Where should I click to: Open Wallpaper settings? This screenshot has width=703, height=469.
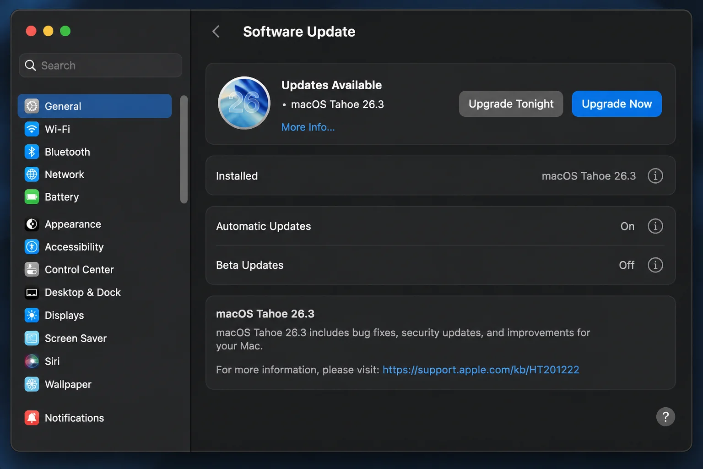[95, 384]
